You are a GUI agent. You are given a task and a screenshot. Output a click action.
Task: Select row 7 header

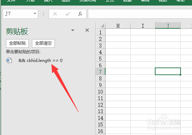(100, 72)
